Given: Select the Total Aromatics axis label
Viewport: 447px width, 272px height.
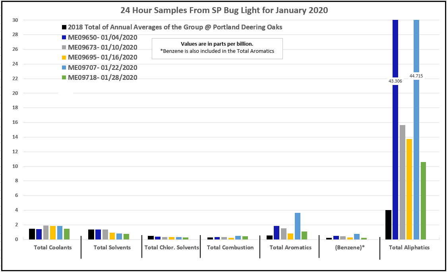Looking at the screenshot, I should (290, 247).
